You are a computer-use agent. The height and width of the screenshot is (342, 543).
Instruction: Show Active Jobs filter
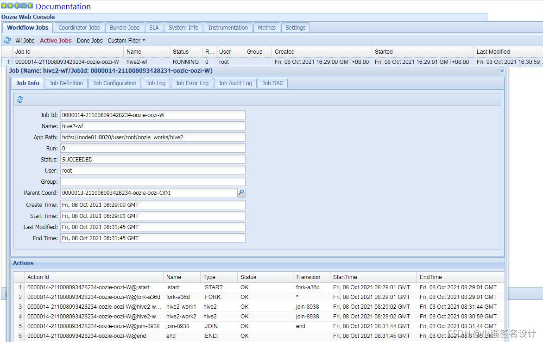click(x=56, y=40)
